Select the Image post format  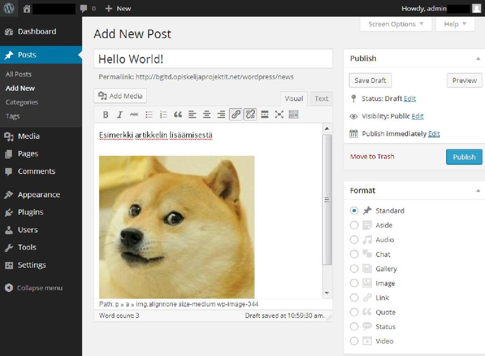coord(354,283)
